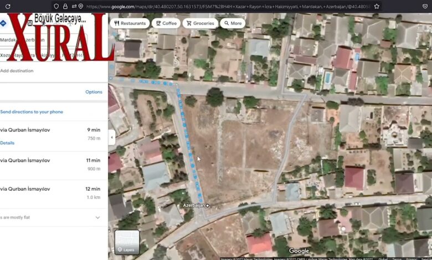The width and height of the screenshot is (432, 260).
Task: Reload the page with the browser refresh icon
Action: point(8,6)
